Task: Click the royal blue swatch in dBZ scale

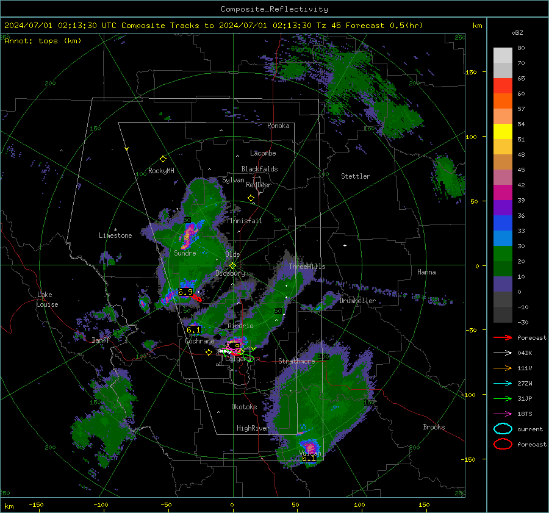Action: pyautogui.click(x=503, y=223)
